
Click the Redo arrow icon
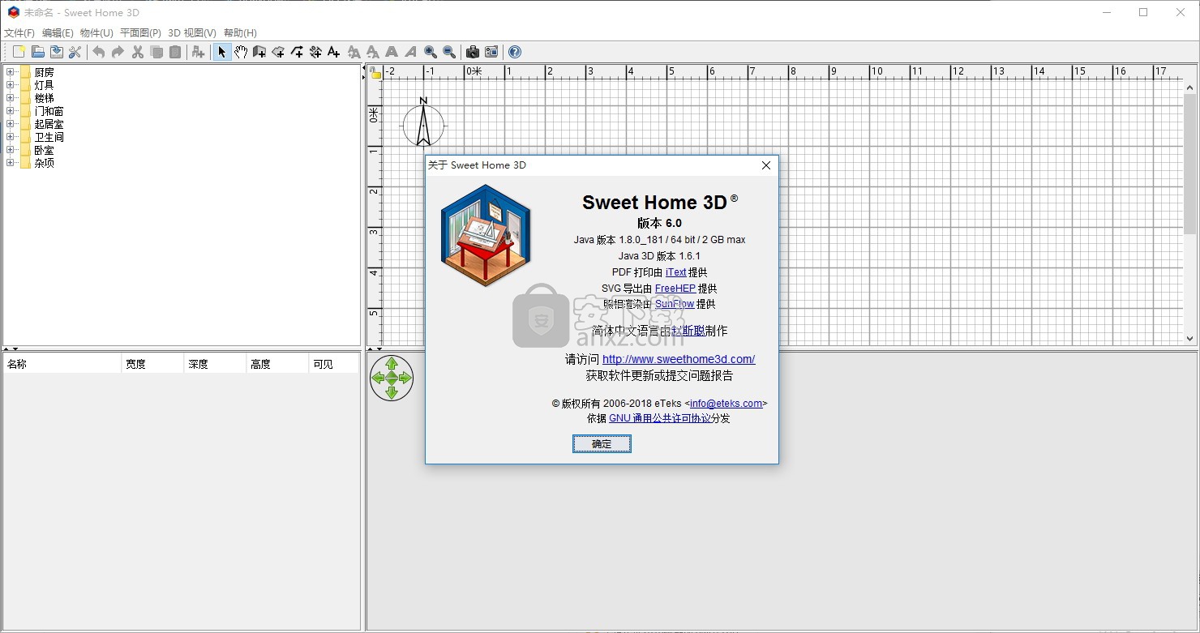point(118,52)
